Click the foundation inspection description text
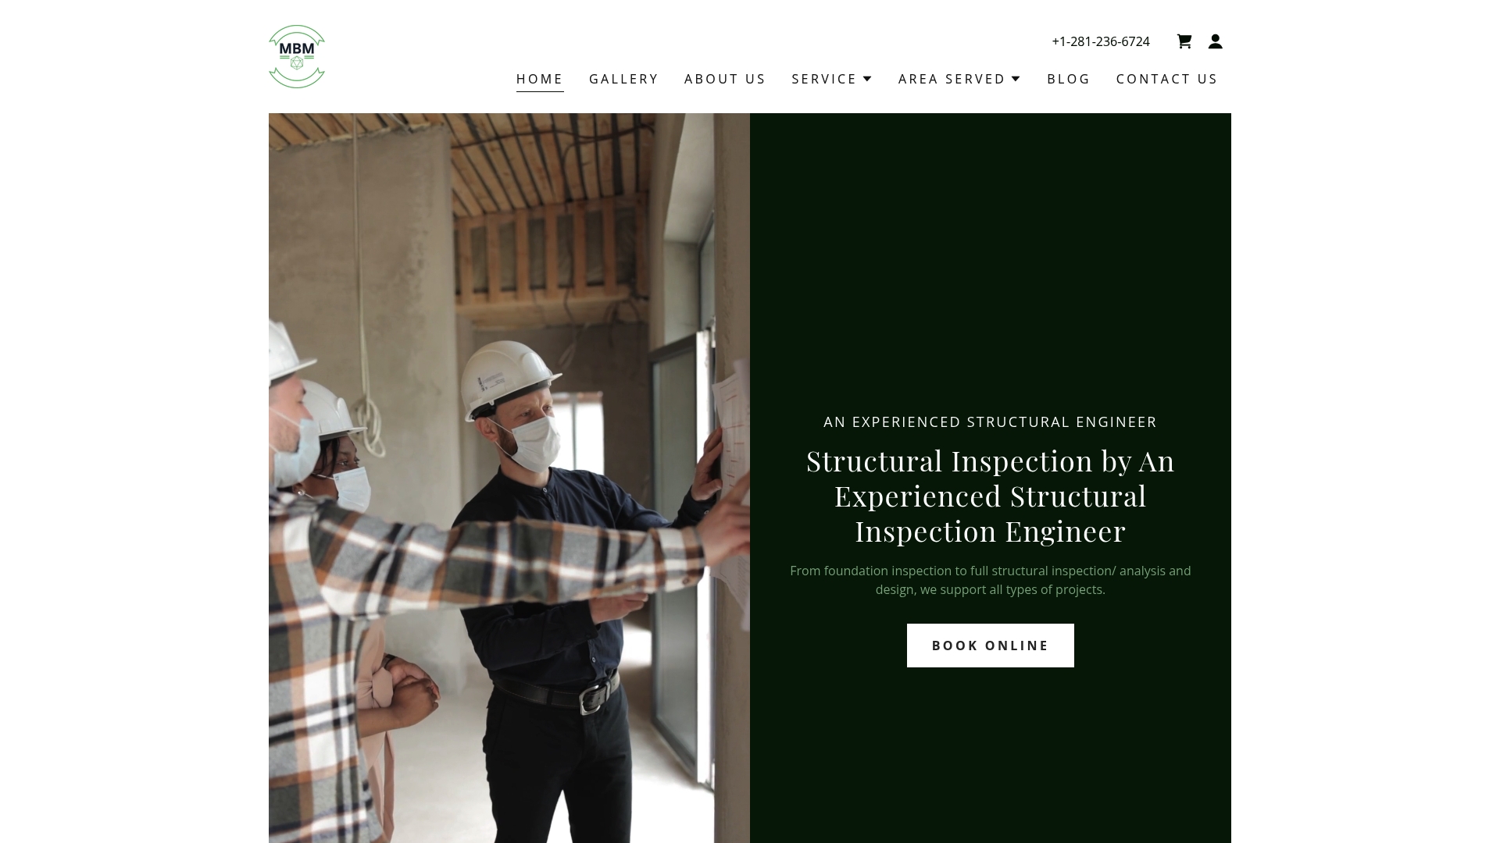 (991, 580)
